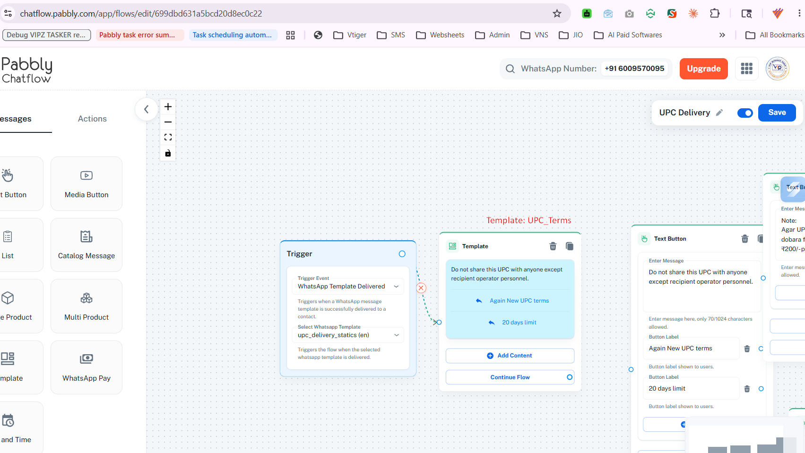This screenshot has height=453, width=805.
Task: Click Continue Flow in the Template node
Action: pyautogui.click(x=510, y=377)
